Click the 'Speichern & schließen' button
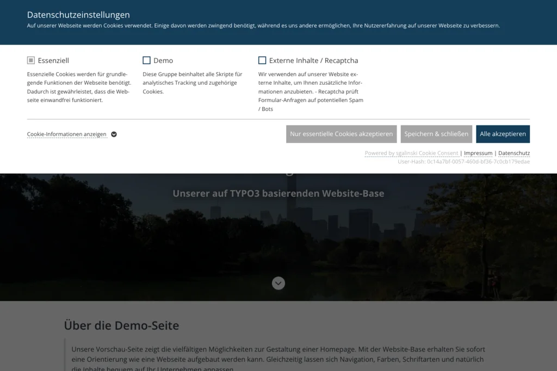The height and width of the screenshot is (371, 557). [436, 134]
